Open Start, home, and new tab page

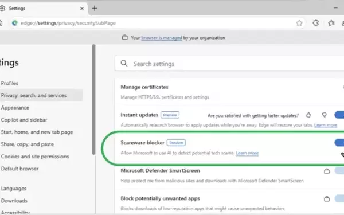(37, 132)
